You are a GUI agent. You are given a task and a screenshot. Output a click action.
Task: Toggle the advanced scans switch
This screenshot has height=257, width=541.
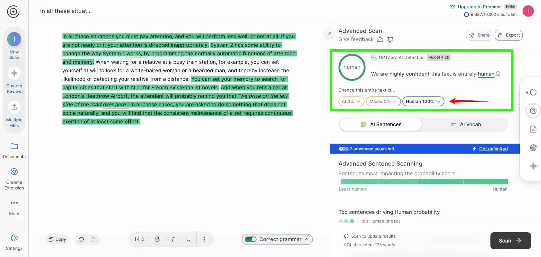tap(344, 149)
